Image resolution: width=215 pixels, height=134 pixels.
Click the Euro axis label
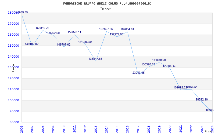13,68
